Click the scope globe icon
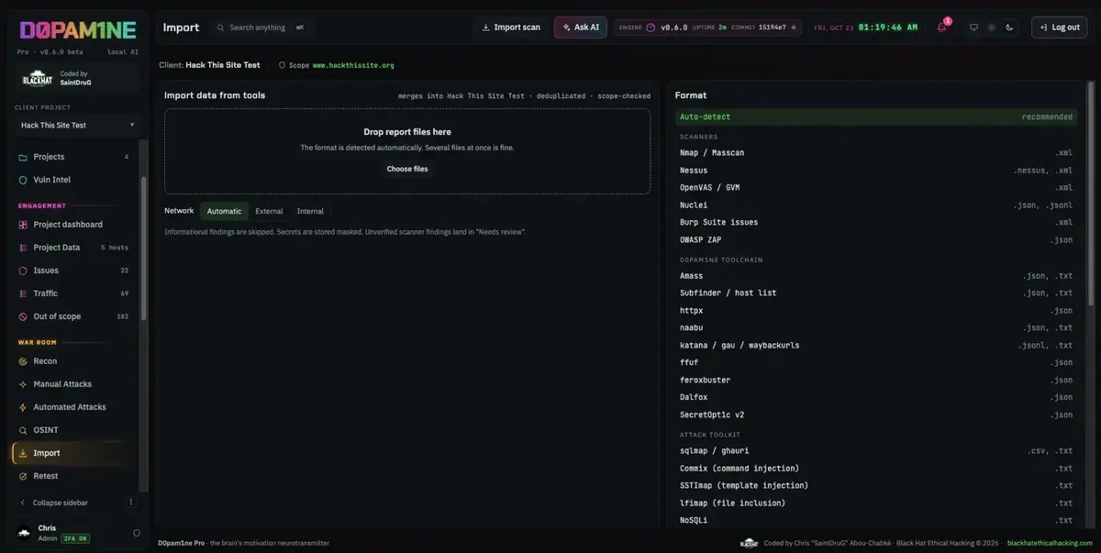Image resolution: width=1101 pixels, height=553 pixels. (x=282, y=66)
